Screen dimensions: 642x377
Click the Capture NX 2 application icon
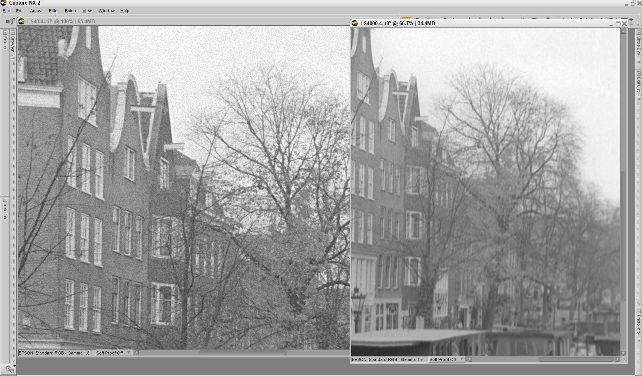pos(4,3)
